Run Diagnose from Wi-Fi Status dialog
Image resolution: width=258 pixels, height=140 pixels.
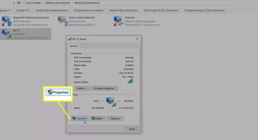[115, 118]
